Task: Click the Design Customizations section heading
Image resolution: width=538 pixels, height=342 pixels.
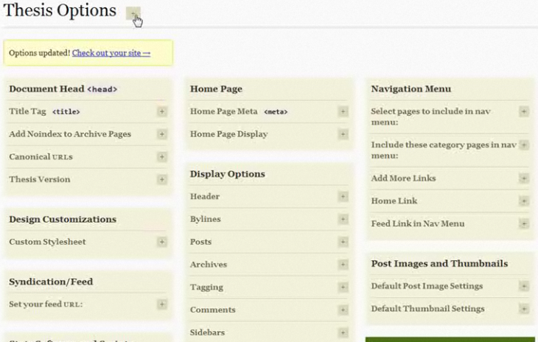Action: tap(63, 219)
